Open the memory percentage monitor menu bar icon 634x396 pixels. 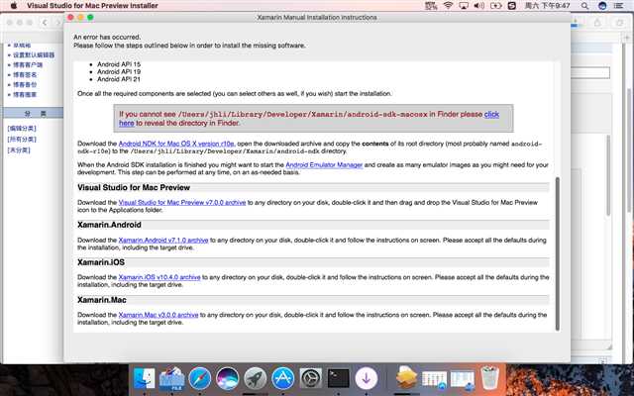(432, 6)
